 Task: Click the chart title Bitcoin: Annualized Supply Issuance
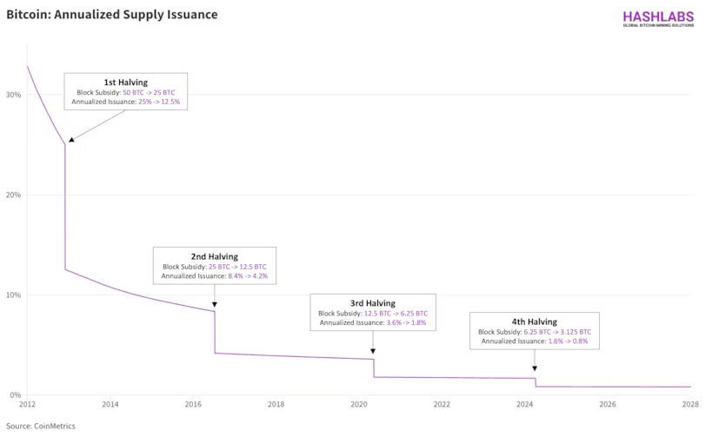tap(112, 15)
